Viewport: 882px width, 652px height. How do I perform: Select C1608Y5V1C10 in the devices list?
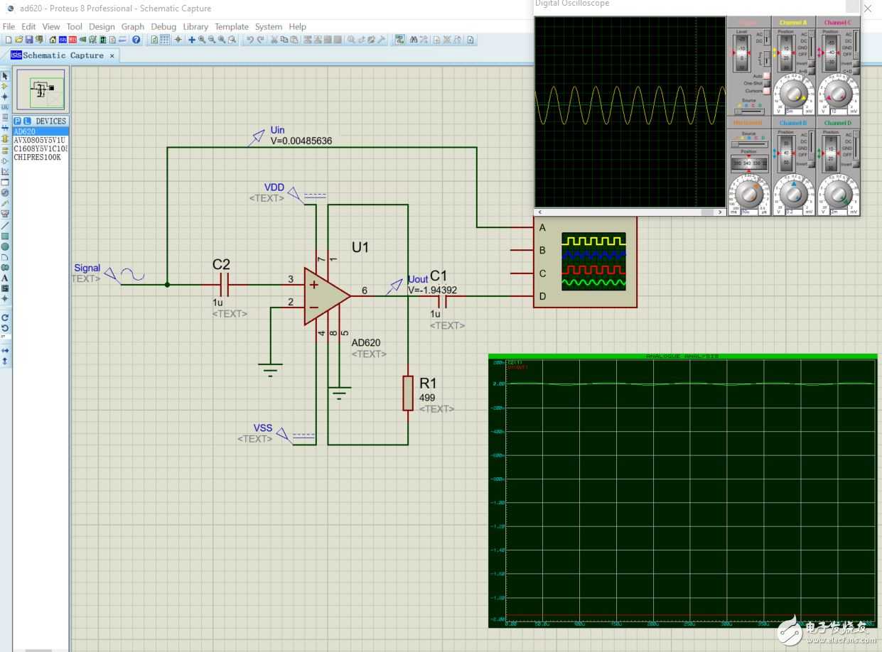pos(41,148)
